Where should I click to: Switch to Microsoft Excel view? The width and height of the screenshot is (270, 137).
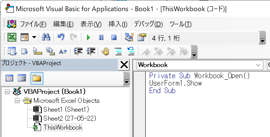12,37
